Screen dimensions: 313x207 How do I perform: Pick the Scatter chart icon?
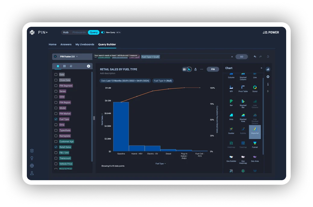click(231, 131)
